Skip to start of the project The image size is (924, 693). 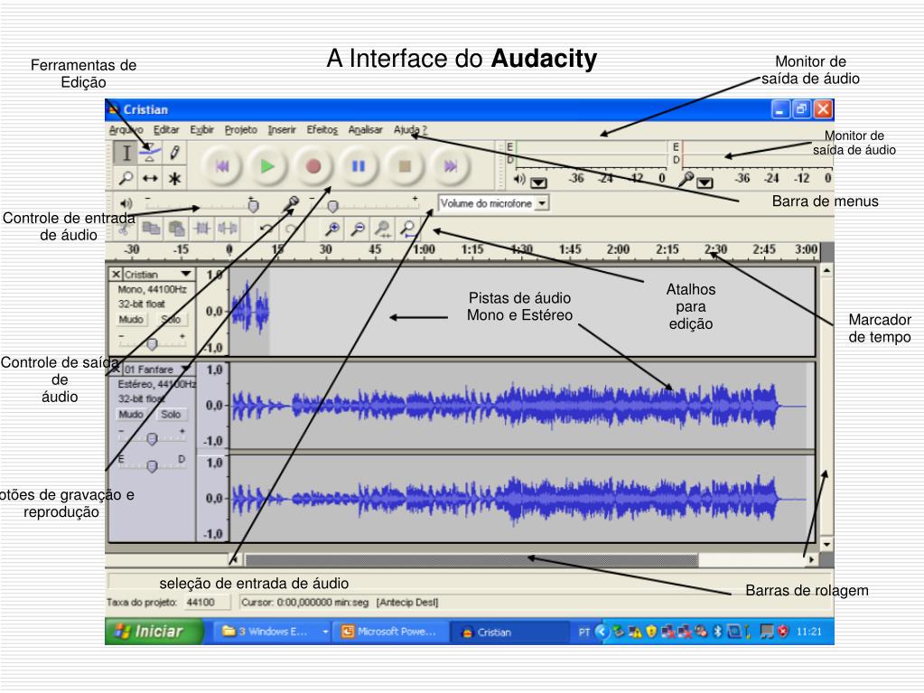click(222, 167)
